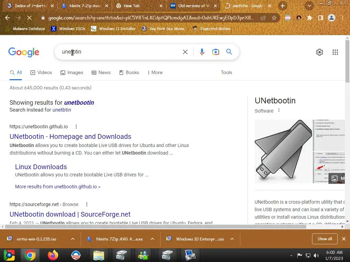Open the share page icon in address bar
The height and width of the screenshot is (262, 350).
tap(263, 18)
